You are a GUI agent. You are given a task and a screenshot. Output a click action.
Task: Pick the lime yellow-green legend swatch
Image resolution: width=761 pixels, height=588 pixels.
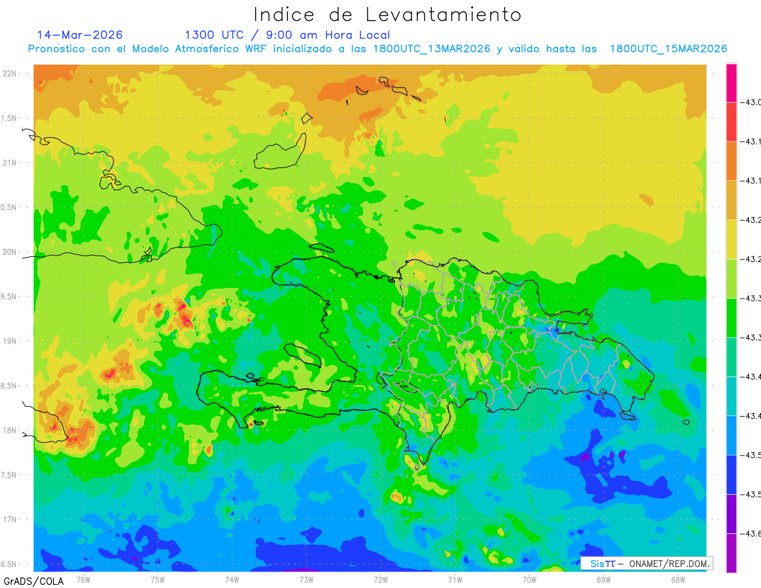(x=731, y=278)
